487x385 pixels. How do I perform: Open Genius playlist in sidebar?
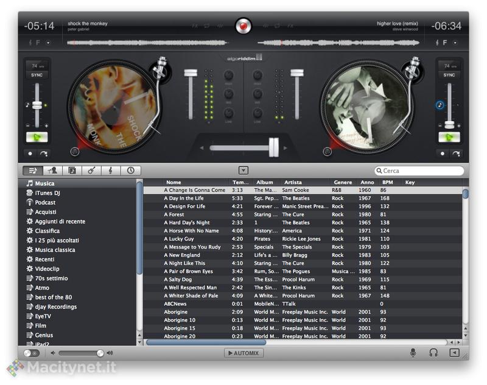(x=77, y=335)
